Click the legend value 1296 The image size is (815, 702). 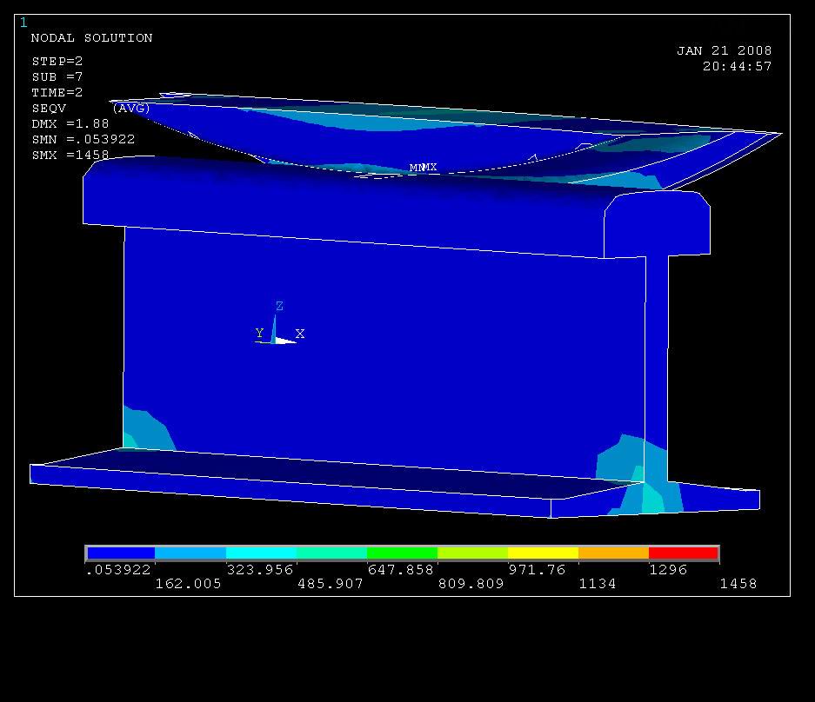tap(668, 570)
